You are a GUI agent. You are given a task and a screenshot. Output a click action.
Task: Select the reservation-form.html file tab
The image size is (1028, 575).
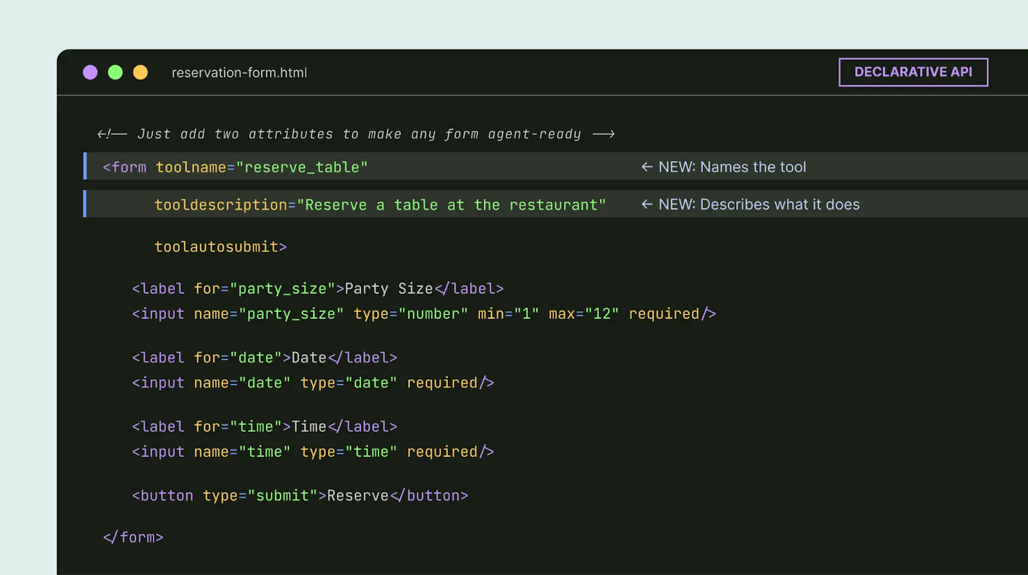[239, 73]
